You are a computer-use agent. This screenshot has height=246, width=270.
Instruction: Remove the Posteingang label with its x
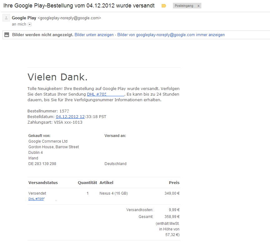click(199, 6)
